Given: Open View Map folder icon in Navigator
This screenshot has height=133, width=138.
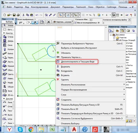Looking at the screenshot, I should tap(123, 31).
